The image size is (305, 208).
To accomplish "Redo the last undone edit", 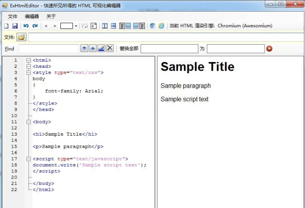I will pyautogui.click(x=35, y=26).
